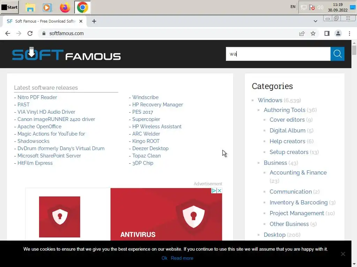Click the Soft Famous logo

click(66, 54)
